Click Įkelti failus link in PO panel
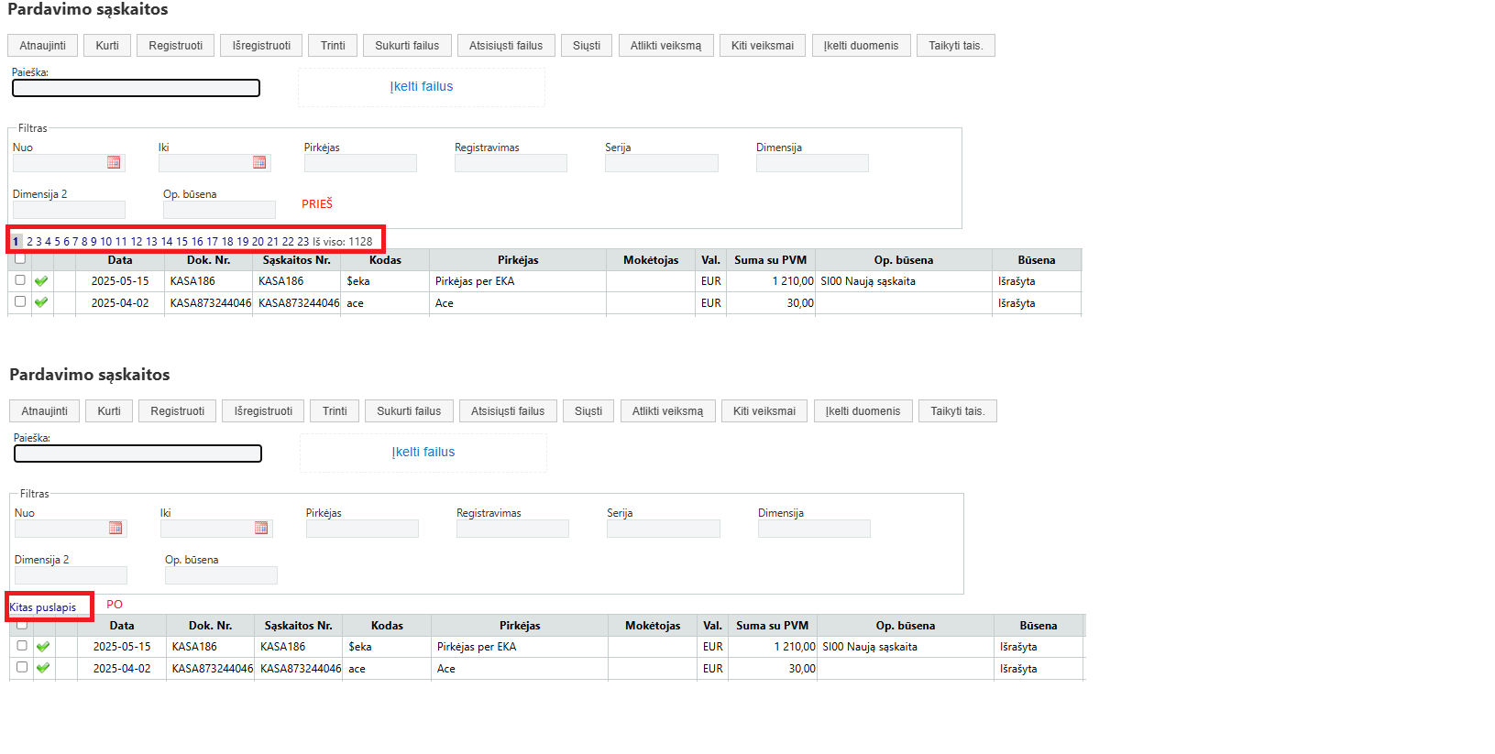The height and width of the screenshot is (754, 1495). (x=423, y=452)
